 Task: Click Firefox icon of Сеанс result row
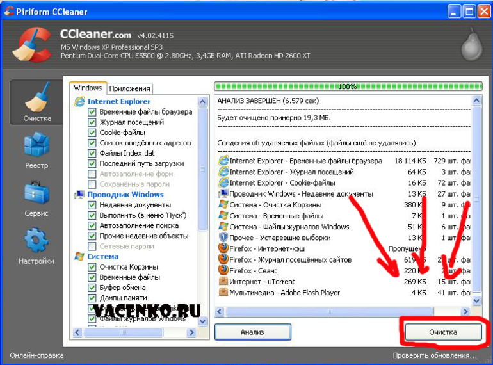[x=223, y=271]
